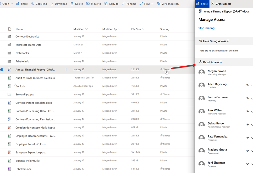Click the Contoso Electronics folder icon
Viewport: 253px width, 173px height.
point(9,37)
